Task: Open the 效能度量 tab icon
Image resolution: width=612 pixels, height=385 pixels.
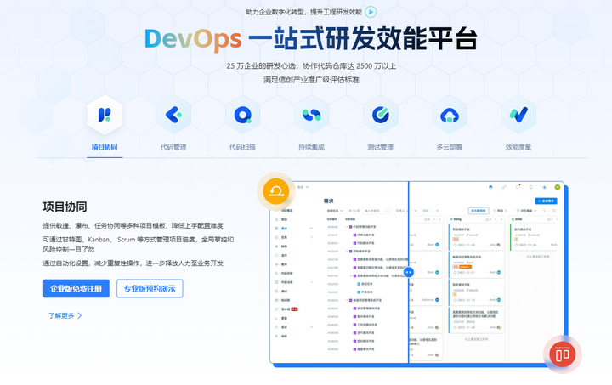Action: pos(518,115)
